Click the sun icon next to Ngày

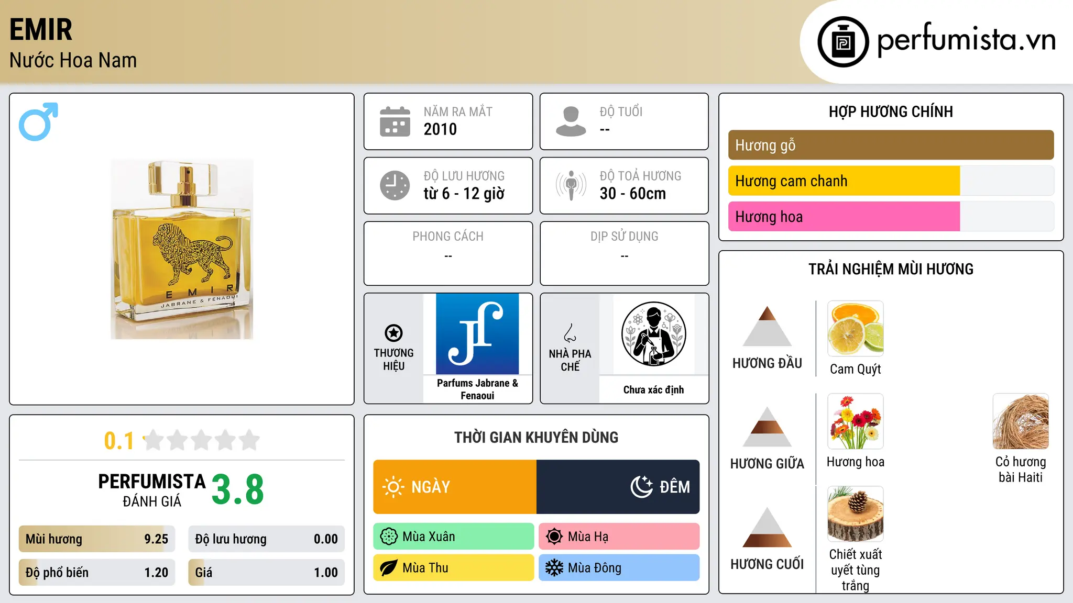[393, 487]
